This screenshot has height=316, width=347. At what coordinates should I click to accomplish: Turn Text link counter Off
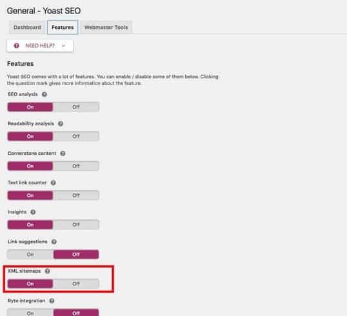pos(76,195)
